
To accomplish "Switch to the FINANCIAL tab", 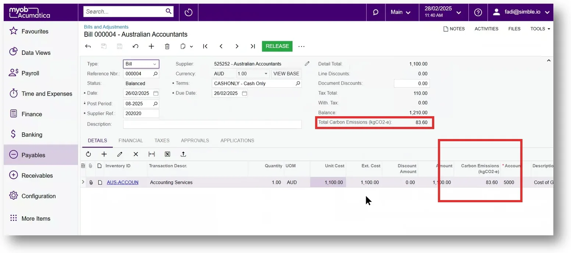I will [x=131, y=140].
